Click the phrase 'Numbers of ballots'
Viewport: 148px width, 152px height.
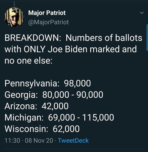coord(104,38)
